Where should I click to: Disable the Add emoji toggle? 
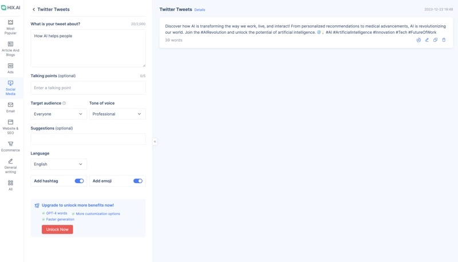pyautogui.click(x=138, y=181)
